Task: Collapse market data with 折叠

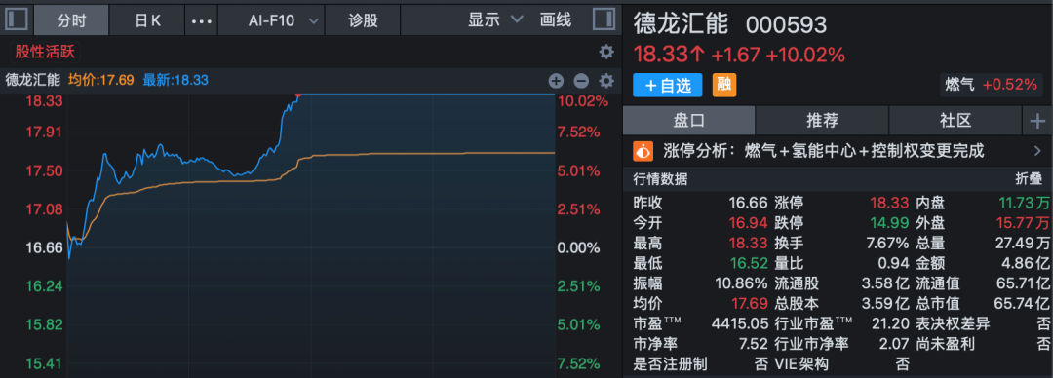Action: (1029, 179)
